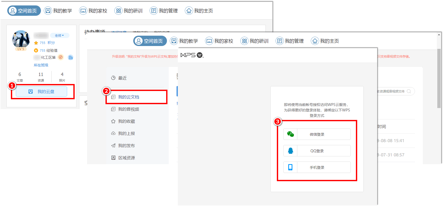Click the 所在班级 link
This screenshot has width=443, height=206.
tap(41, 65)
